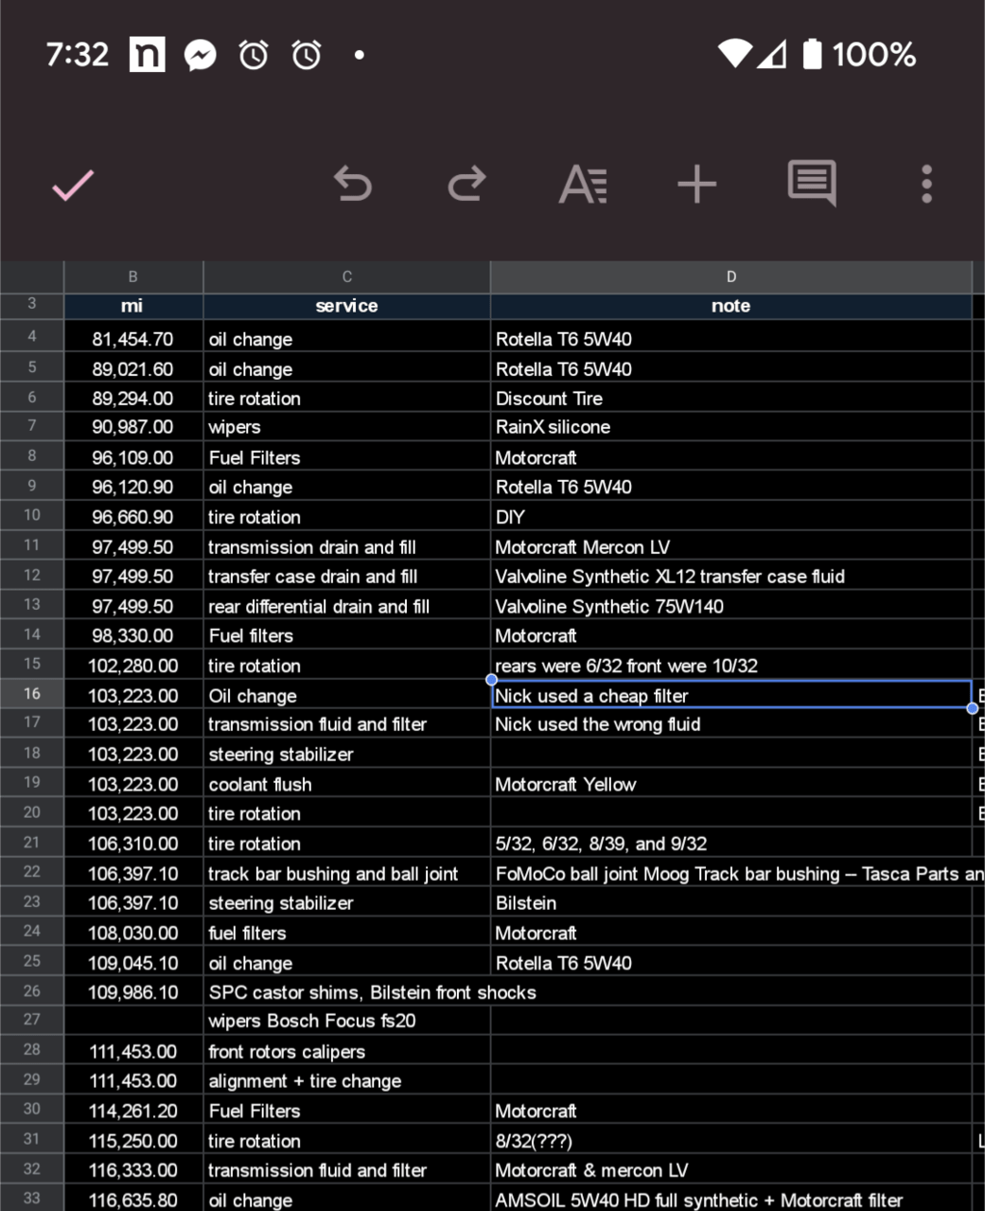The width and height of the screenshot is (985, 1211).
Task: Select 'SPC castor shims, Bilstein front shocks' cell
Action: (x=347, y=992)
